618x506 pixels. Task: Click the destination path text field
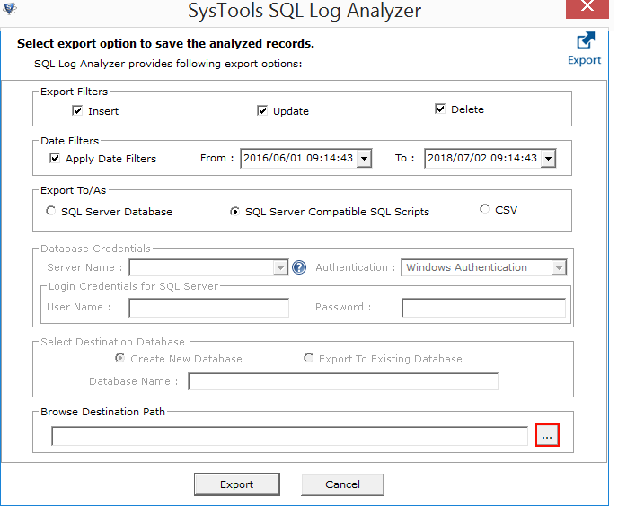pos(289,436)
